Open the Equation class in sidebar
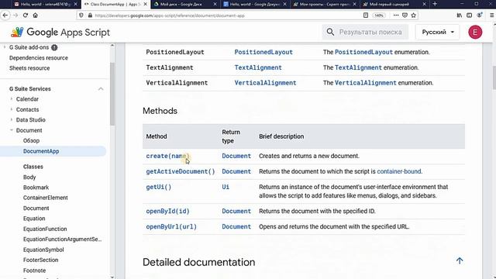The image size is (496, 279). coord(34,219)
